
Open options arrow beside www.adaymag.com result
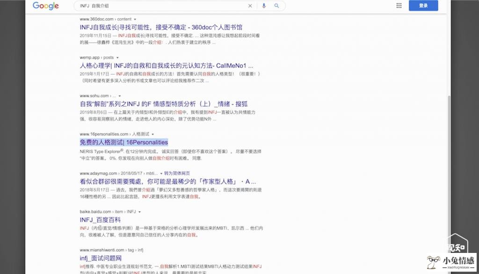[x=161, y=173]
